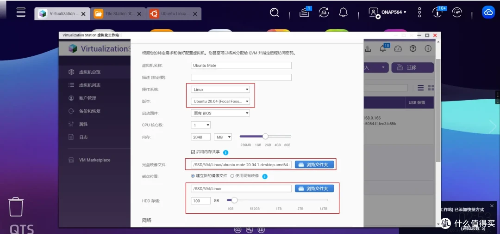Click the memory size slider handle

(265, 137)
